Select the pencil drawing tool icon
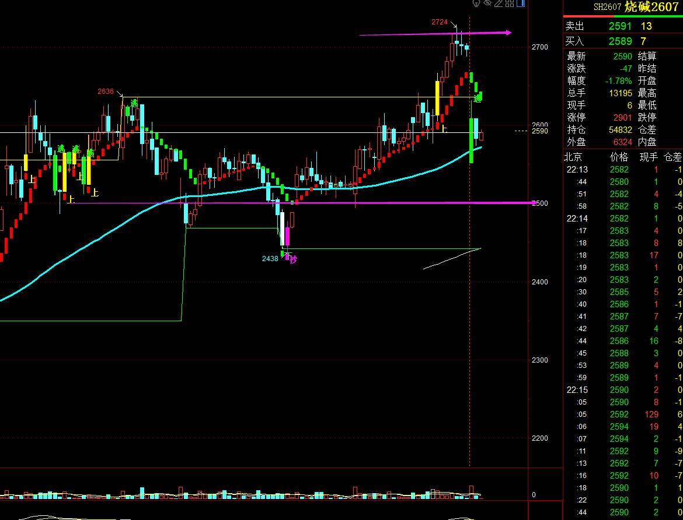The width and height of the screenshot is (683, 520). coord(499,3)
